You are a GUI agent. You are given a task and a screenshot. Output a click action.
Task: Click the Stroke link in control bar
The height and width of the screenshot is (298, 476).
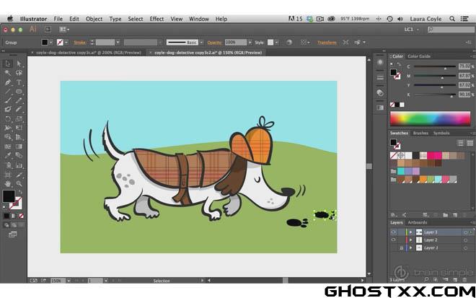(79, 43)
